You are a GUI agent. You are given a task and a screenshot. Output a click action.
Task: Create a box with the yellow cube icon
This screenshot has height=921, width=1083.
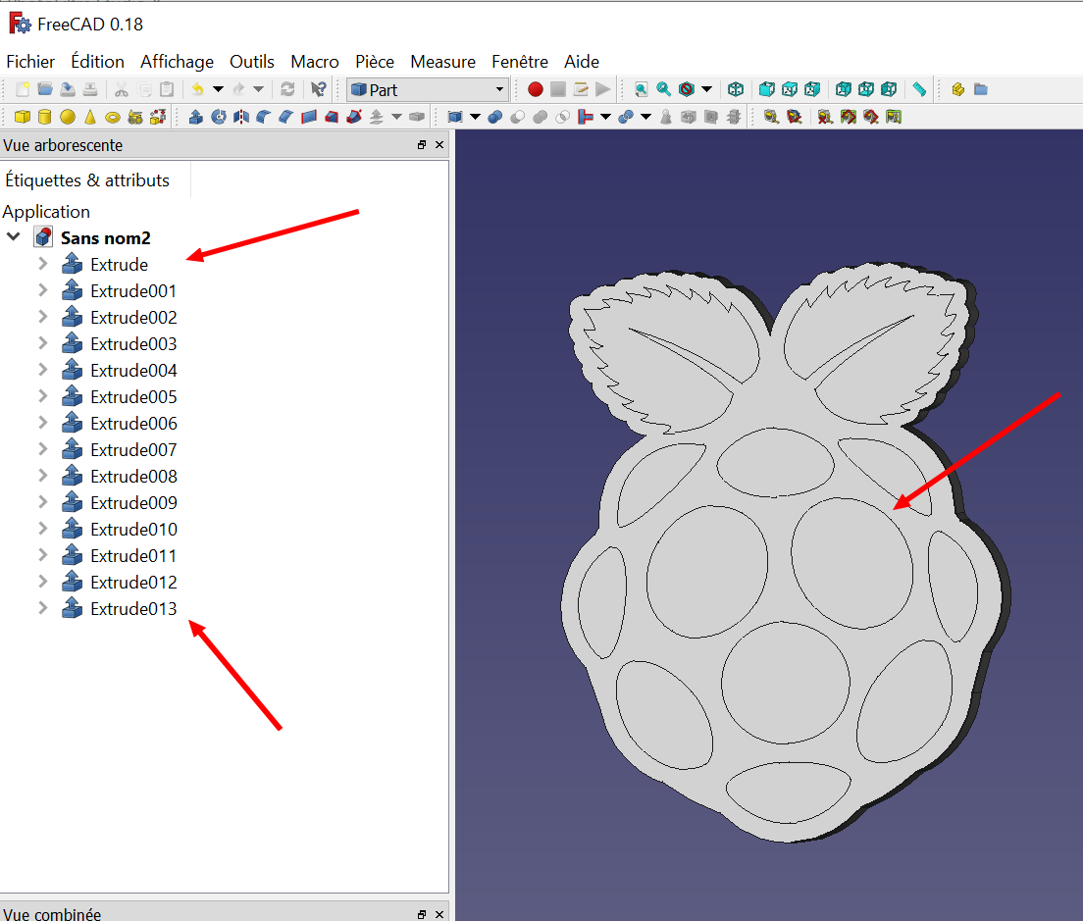click(23, 118)
